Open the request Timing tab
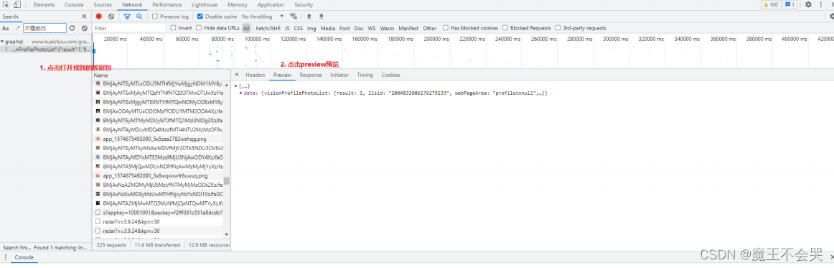Screen dimensions: 834x268 [x=365, y=75]
